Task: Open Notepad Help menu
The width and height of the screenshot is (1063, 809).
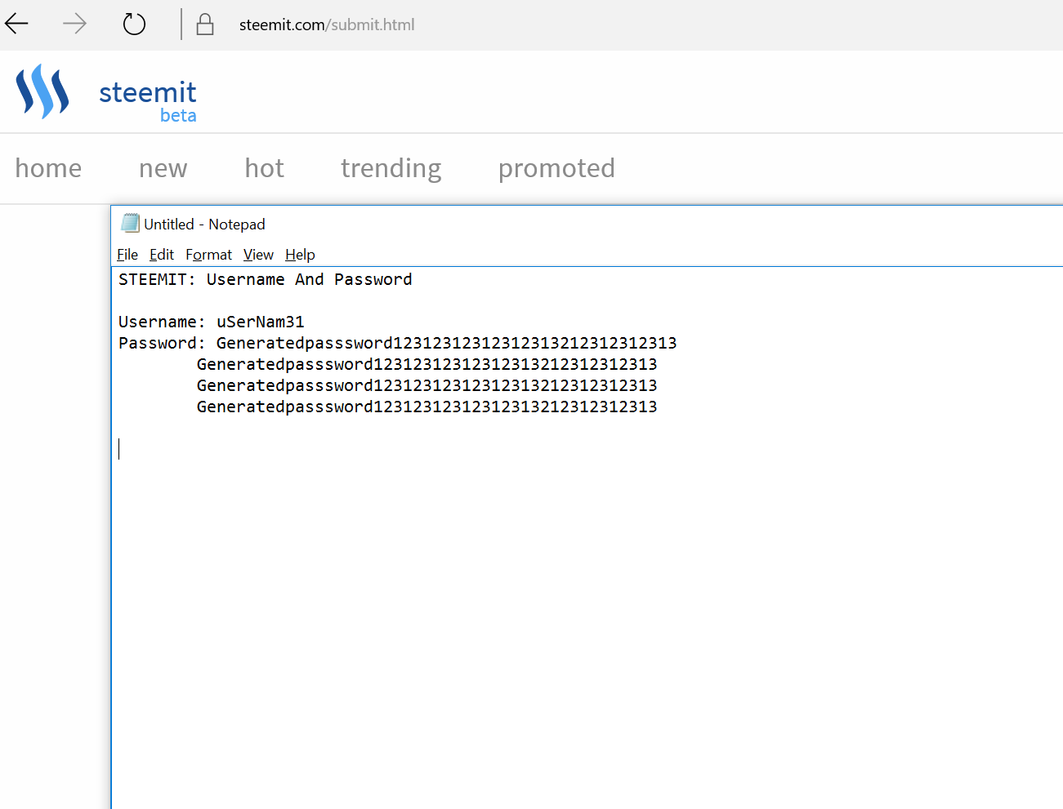Action: [x=300, y=255]
